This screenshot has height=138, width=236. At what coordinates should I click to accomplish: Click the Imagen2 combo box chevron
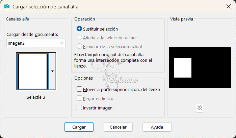click(62, 43)
